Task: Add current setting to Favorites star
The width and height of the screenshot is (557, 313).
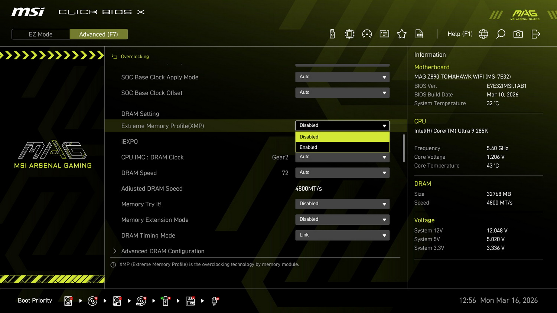Action: coord(402,34)
